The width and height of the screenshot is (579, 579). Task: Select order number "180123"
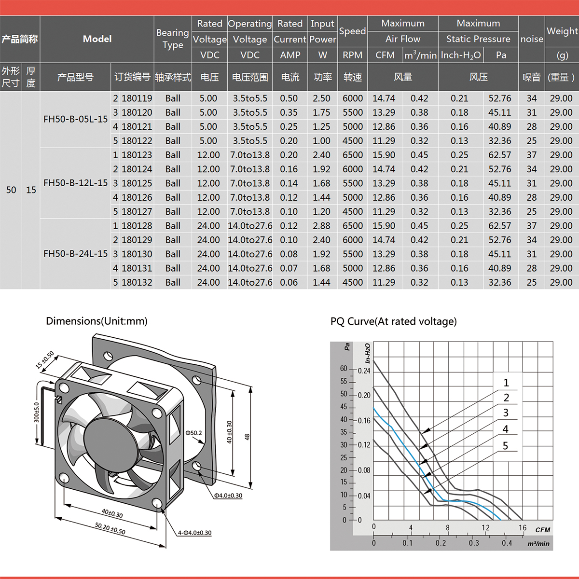[137, 155]
